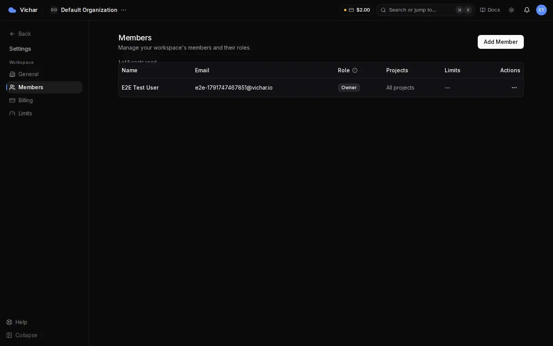The height and width of the screenshot is (346, 553).
Task: Click the Role info icon
Action: (355, 70)
